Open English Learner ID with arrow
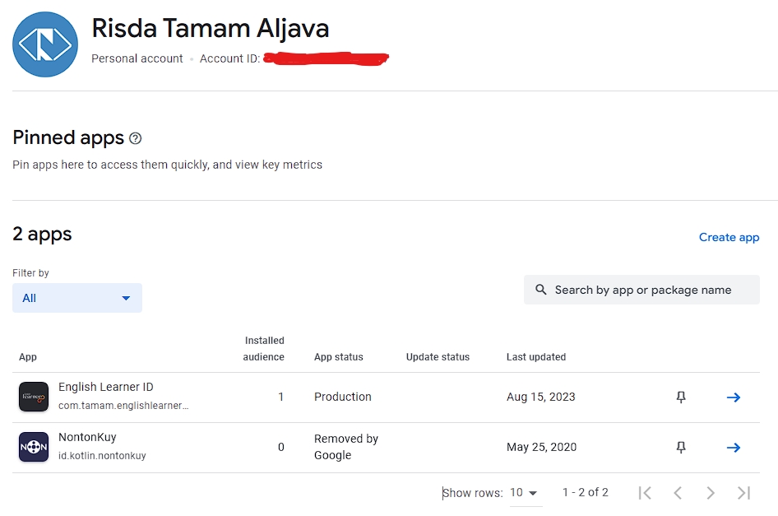This screenshot has width=778, height=516. click(734, 397)
